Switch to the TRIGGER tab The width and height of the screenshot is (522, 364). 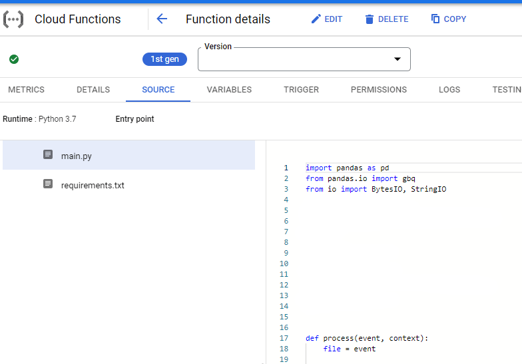pyautogui.click(x=301, y=89)
